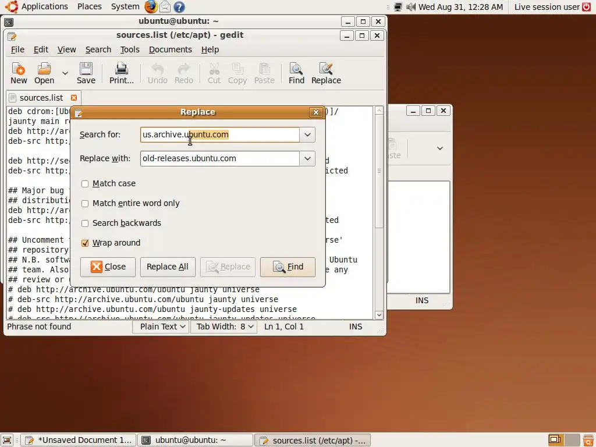Viewport: 596px width, 447px height.
Task: Open the Places menu in top panel
Action: pyautogui.click(x=89, y=6)
